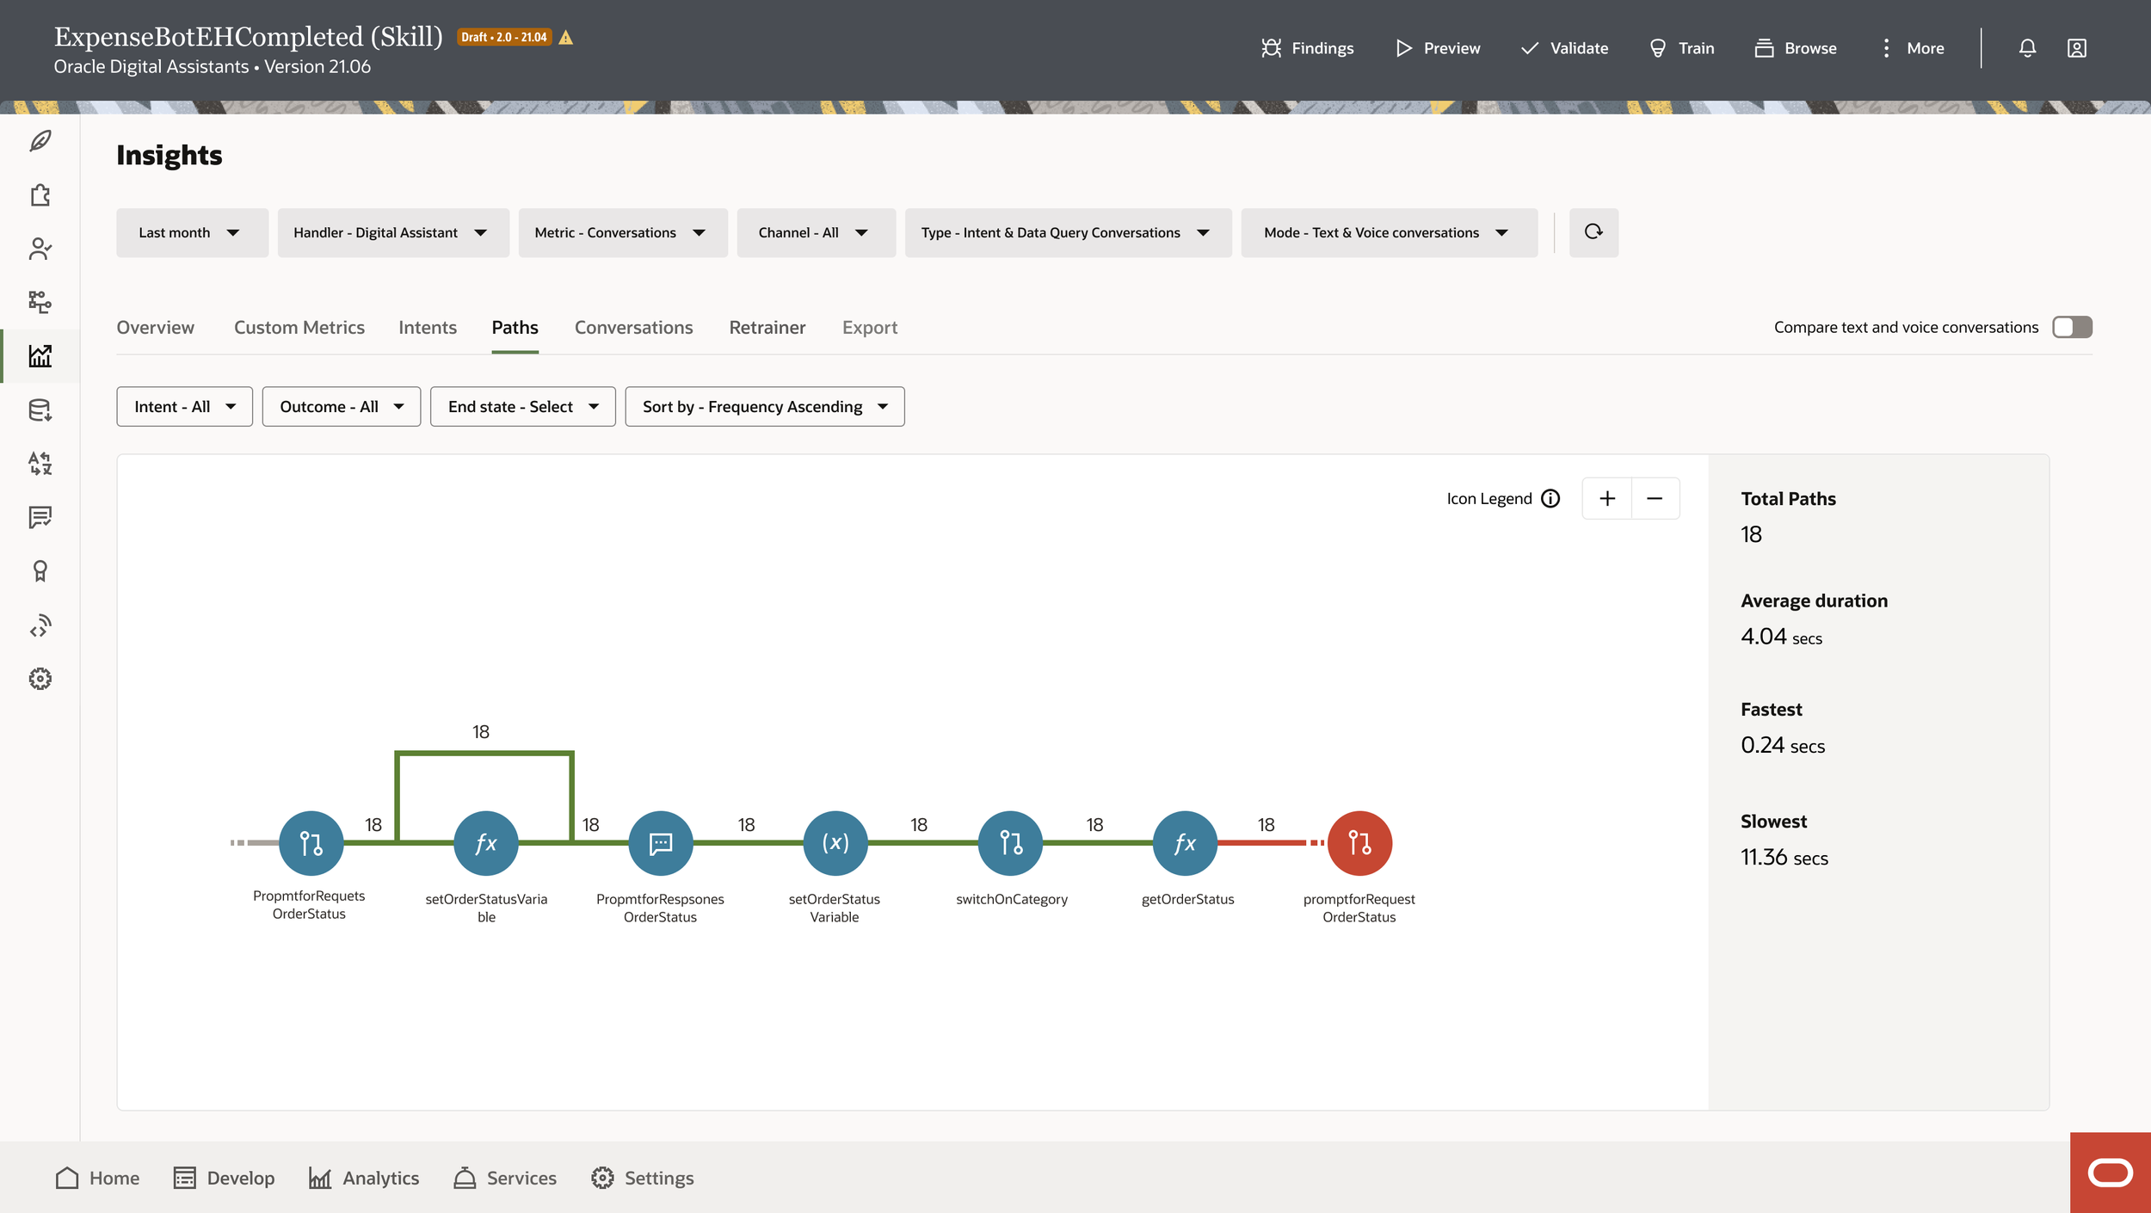The width and height of the screenshot is (2151, 1213).
Task: Open Sort by Frequency Ascending dropdown
Action: point(764,406)
